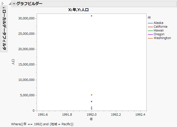Image resolution: width=177 pixels, height=127 pixels.
Task: Click the 20,000,000 Y axis tick label
Action: tap(26, 49)
